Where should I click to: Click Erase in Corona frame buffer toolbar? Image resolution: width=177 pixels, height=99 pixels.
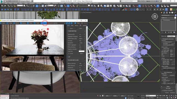(x=30, y=23)
